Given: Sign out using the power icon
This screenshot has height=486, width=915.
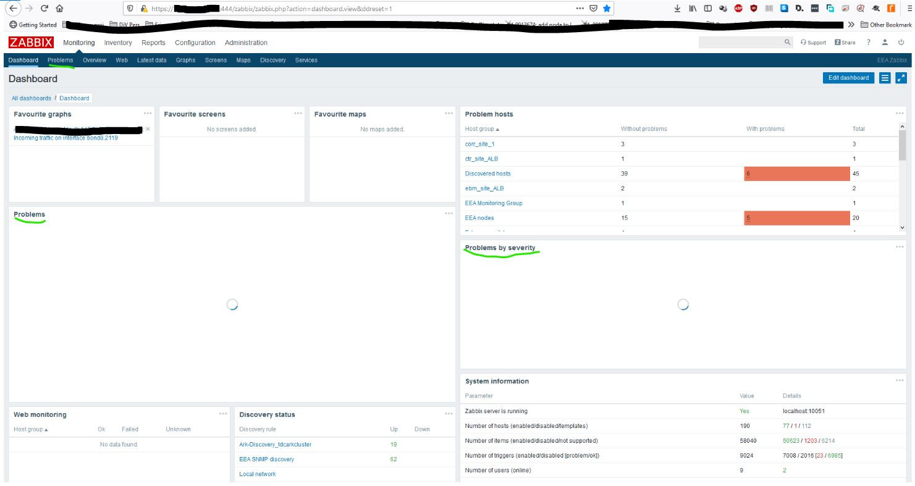Looking at the screenshot, I should click(x=901, y=43).
